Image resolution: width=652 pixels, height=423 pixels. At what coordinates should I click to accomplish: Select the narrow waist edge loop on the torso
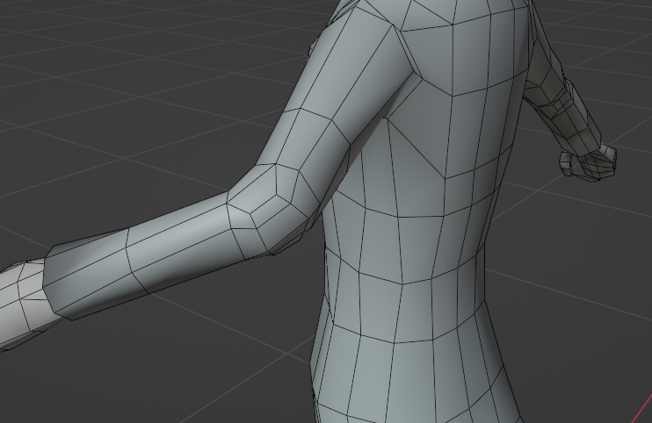pos(403,272)
